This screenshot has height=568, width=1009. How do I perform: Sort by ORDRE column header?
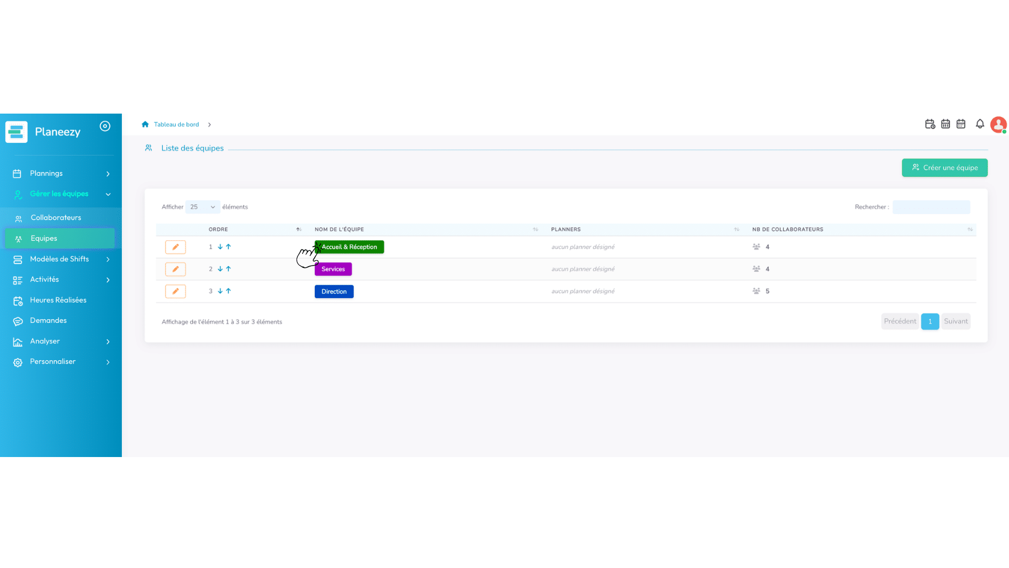pos(255,229)
